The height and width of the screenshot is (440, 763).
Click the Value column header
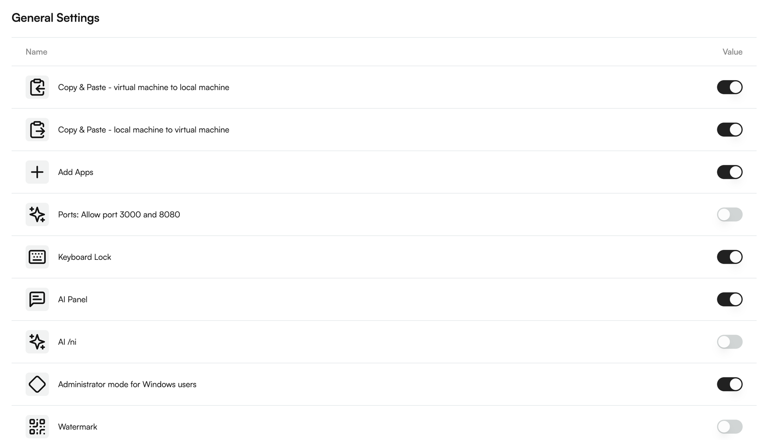pos(732,51)
